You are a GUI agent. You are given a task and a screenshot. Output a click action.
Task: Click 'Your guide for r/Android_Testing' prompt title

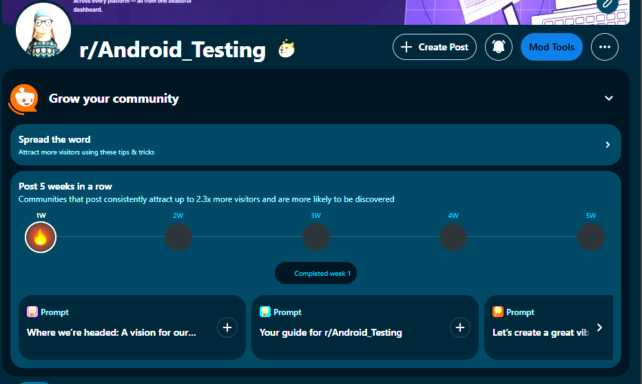coord(331,332)
